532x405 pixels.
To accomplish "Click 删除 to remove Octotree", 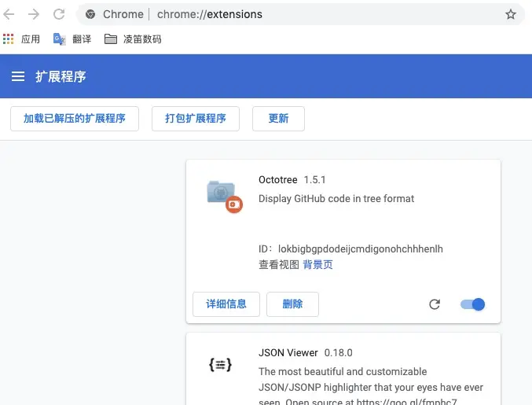I will click(292, 304).
